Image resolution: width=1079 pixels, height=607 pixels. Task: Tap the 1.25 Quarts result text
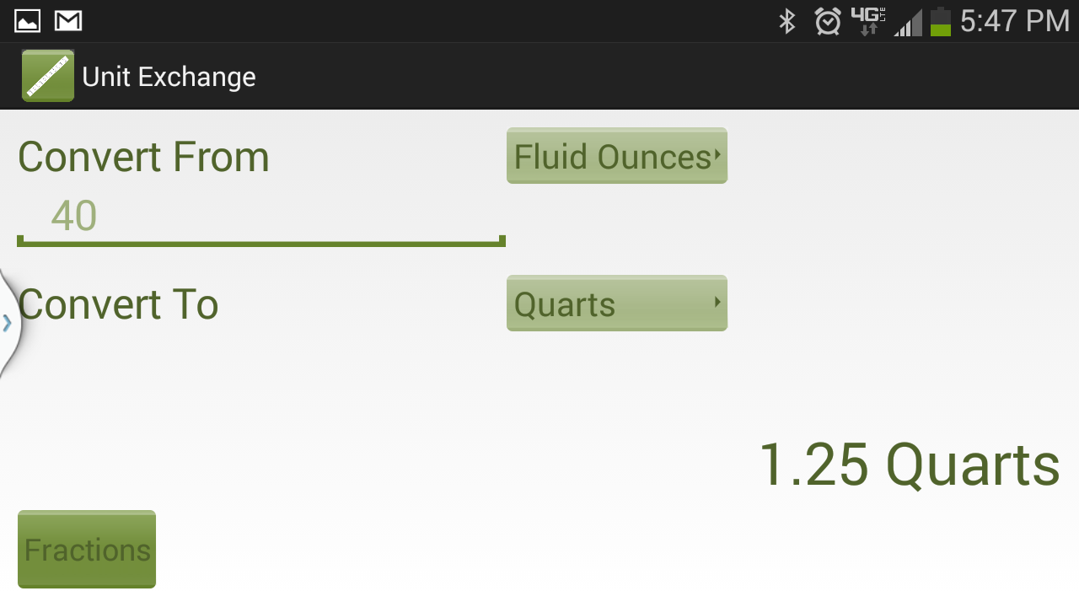pyautogui.click(x=909, y=465)
